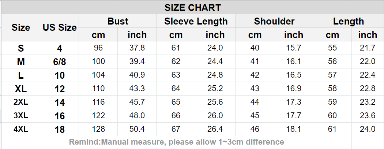
Task: Click the "Remind: Manual measure" note cell
Action: 176,142
